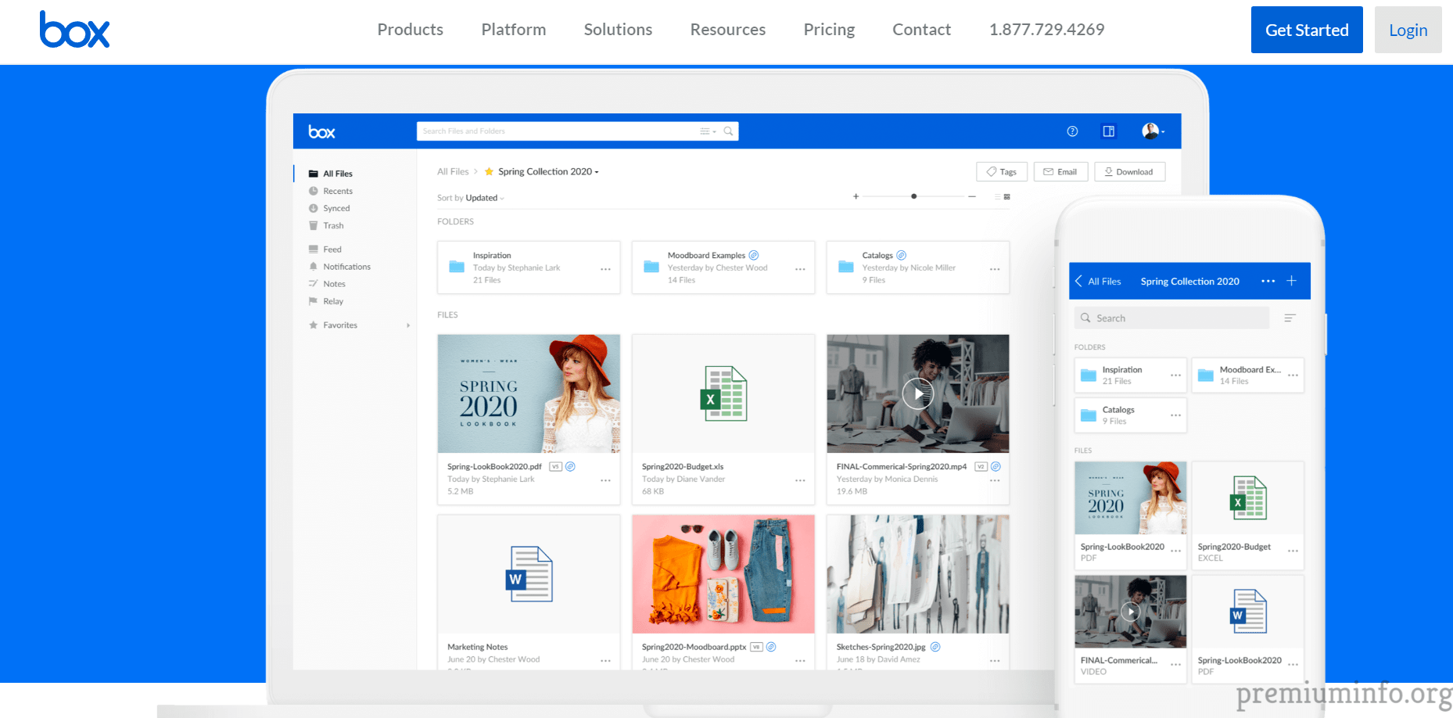This screenshot has width=1453, height=718.
Task: Open the Platform menu
Action: pyautogui.click(x=513, y=30)
